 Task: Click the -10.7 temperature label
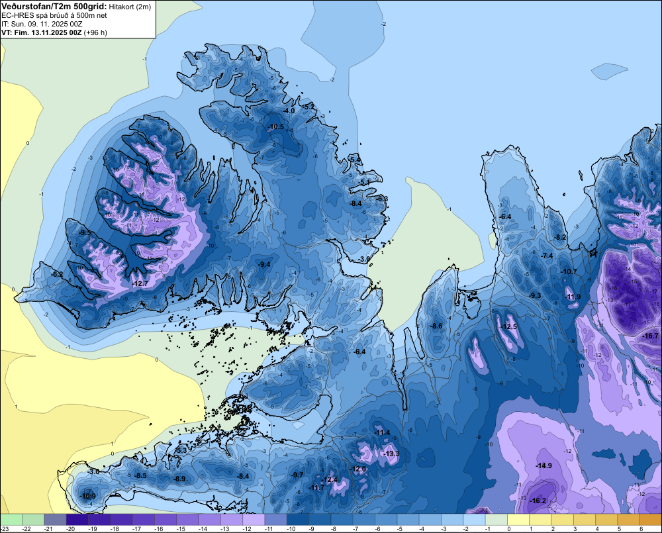tap(569, 271)
